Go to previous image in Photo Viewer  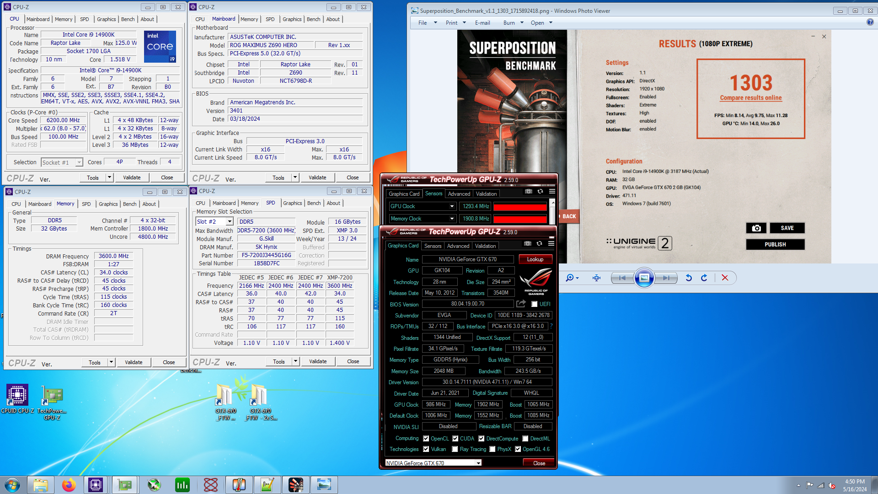[x=622, y=278]
